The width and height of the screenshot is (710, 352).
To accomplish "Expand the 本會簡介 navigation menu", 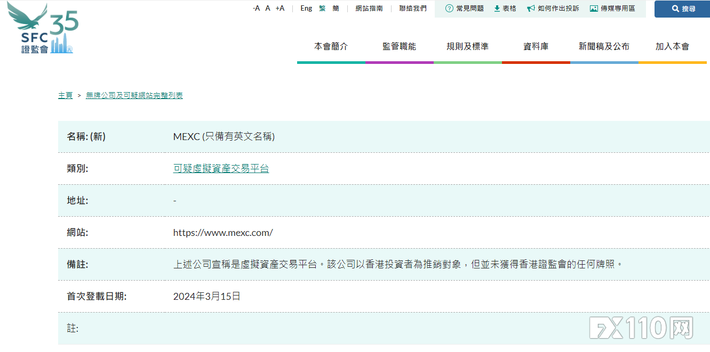I will pyautogui.click(x=331, y=47).
